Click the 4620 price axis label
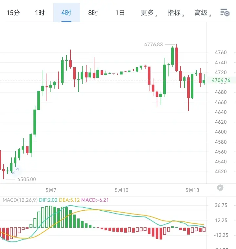 tap(221, 122)
